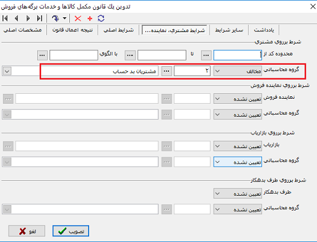Add a new item with the red plus icon
This screenshot has height=242, width=317.
(90, 19)
